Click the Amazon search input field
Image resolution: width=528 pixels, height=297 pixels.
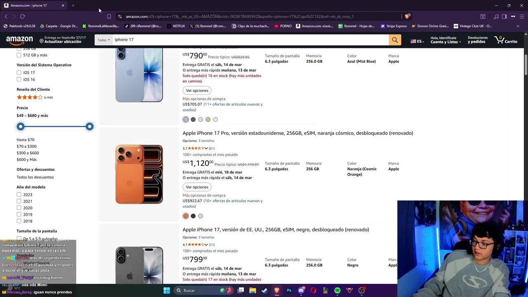click(x=250, y=40)
